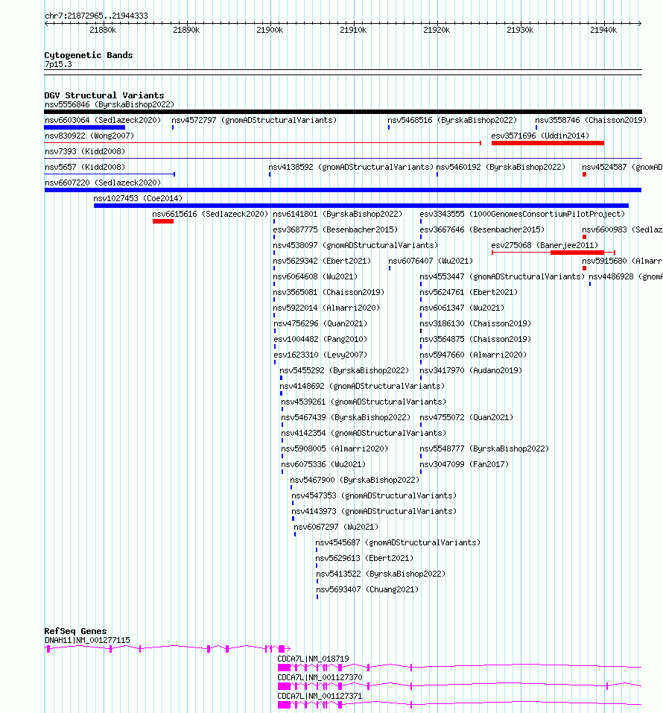
Task: Open nsv5467439 (ByrskaBishop2022) variant
Action: 346,417
